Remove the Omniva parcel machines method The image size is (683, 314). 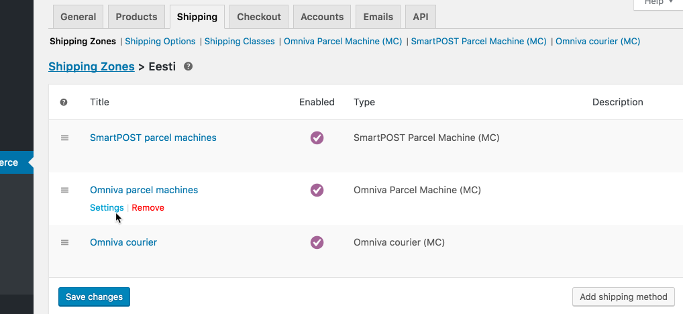coord(148,208)
